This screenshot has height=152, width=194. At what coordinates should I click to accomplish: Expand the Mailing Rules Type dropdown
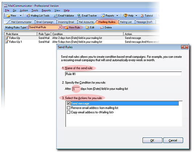(x=60, y=27)
